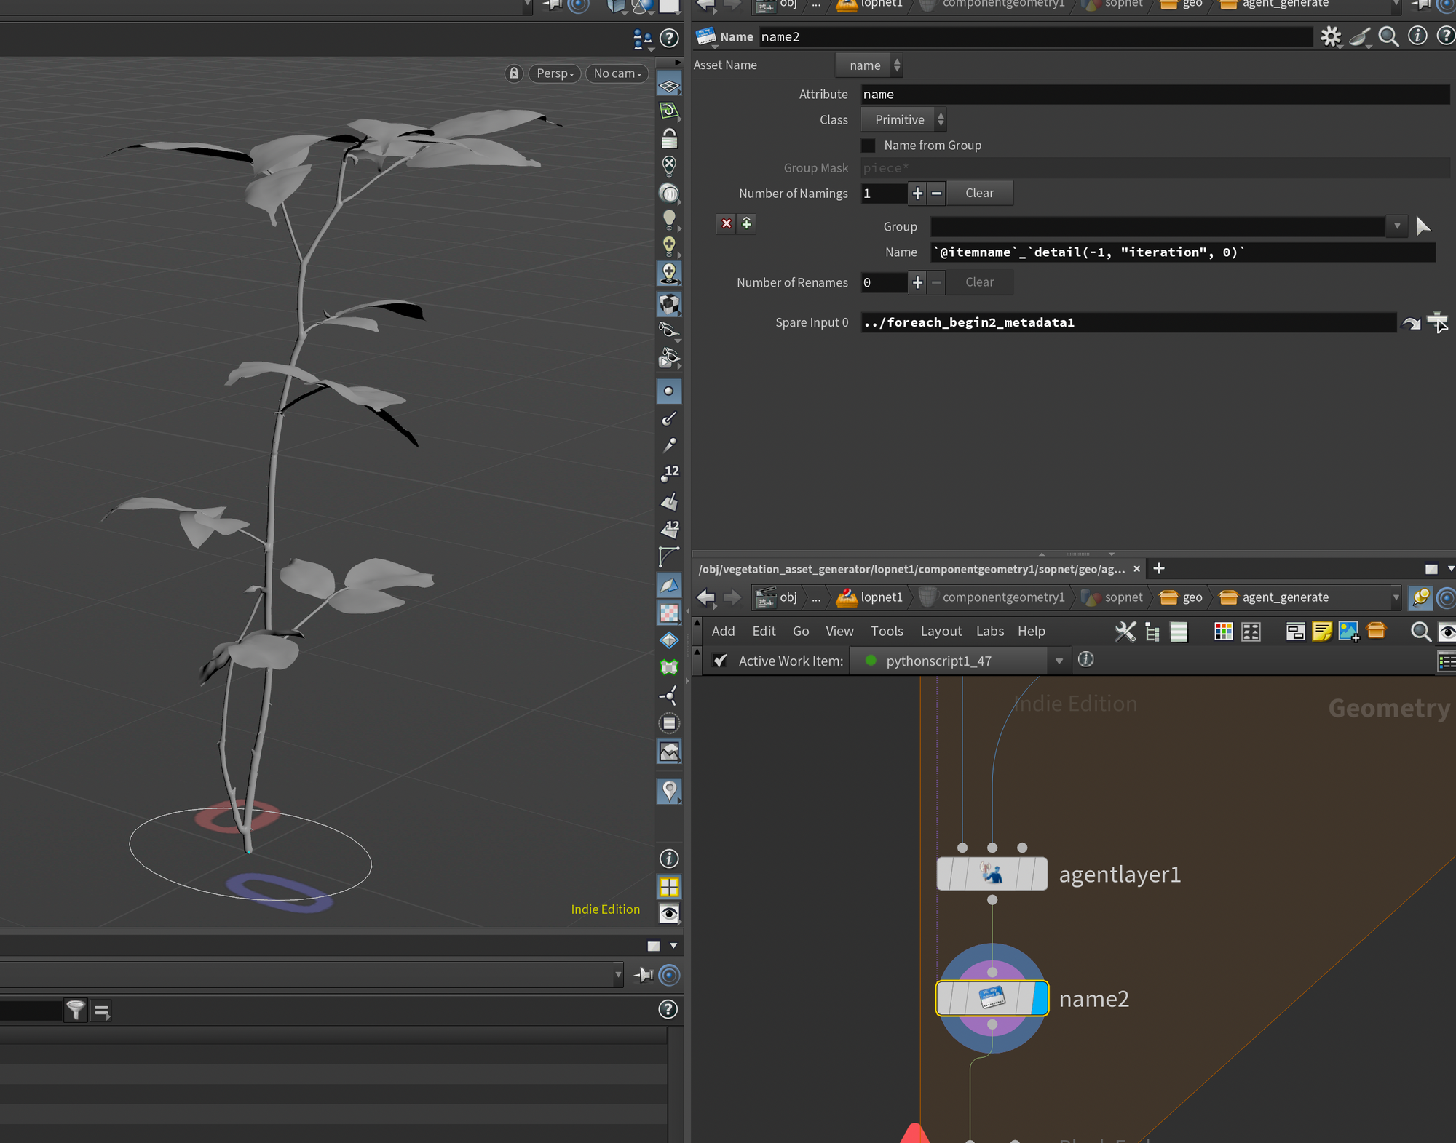
Task: Open the Layout menu
Action: (941, 632)
